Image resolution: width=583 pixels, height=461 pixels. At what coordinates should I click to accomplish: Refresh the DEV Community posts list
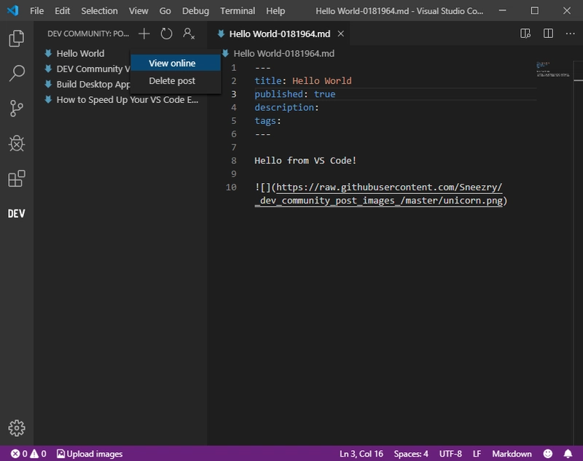166,34
